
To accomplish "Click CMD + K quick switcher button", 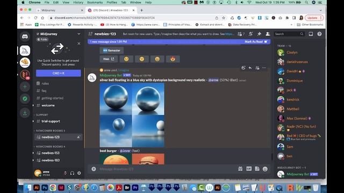I will point(59,73).
